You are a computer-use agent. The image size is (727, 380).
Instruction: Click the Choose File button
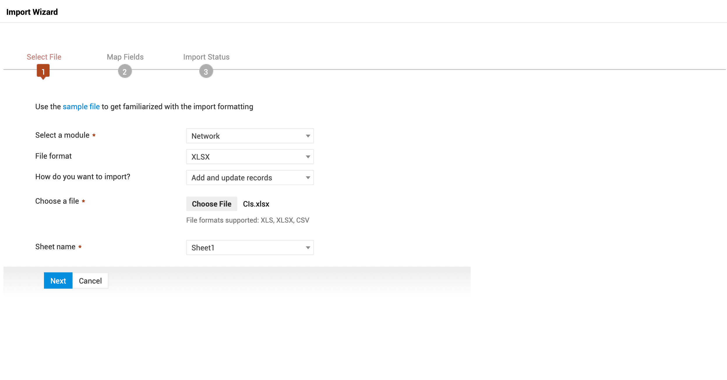(x=211, y=204)
